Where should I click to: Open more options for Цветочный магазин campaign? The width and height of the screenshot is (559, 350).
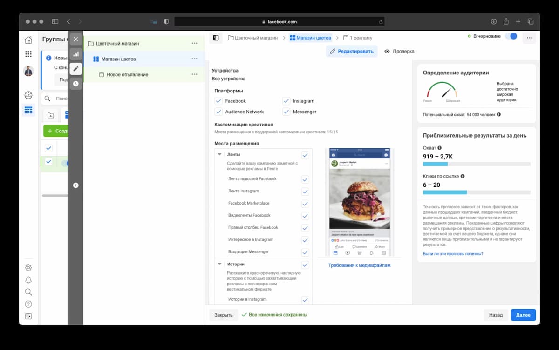click(x=194, y=44)
